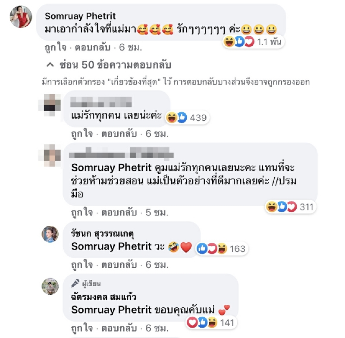Click ตอบกลับ under ฉัตรมงคล สมแก้ว's comment
The image size is (345, 338).
[x=119, y=328]
